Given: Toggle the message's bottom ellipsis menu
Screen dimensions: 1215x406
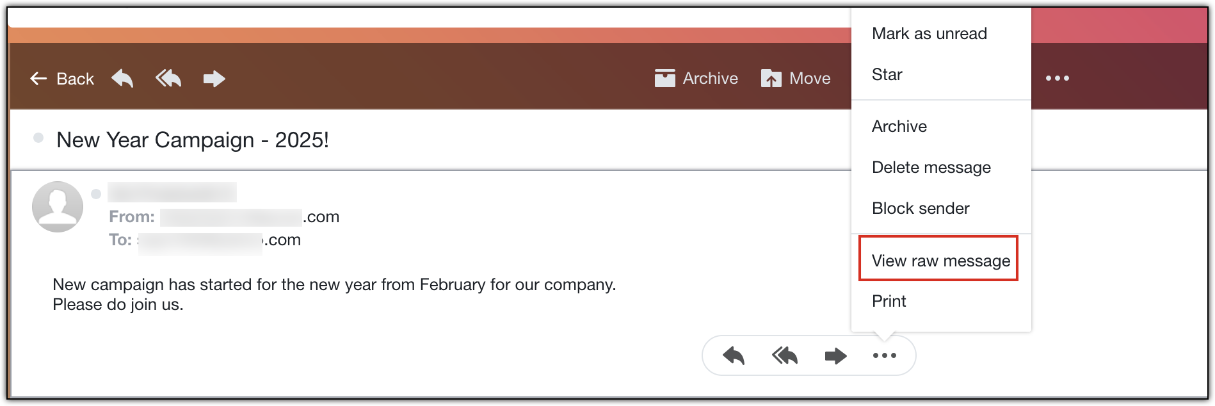Looking at the screenshot, I should (x=885, y=355).
